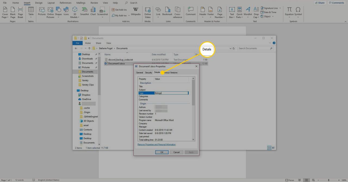Open the References tab
Viewport: 348px width, 182px height.
click(x=66, y=3)
